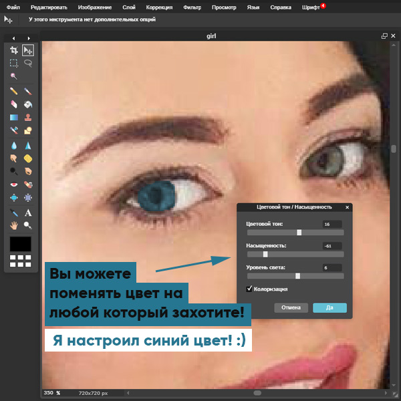Viewport: 401px width, 401px height.
Task: Click the Цветовой тон value field
Action: [331, 224]
